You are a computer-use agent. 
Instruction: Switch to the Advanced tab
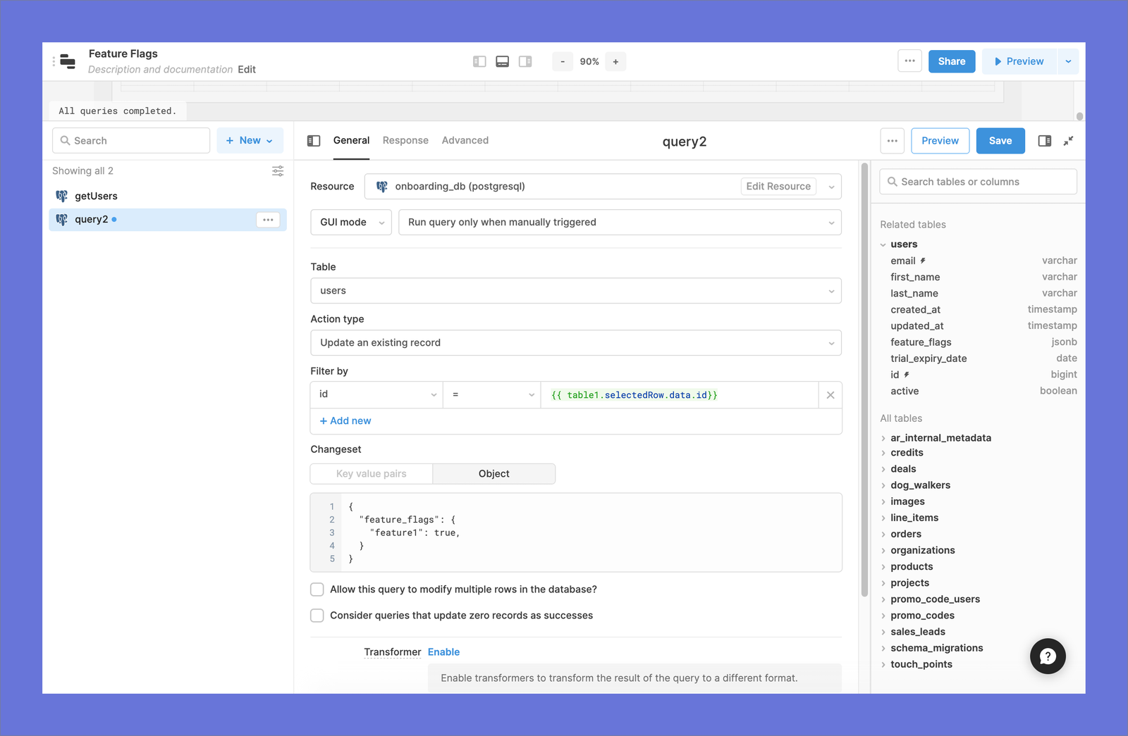click(465, 141)
